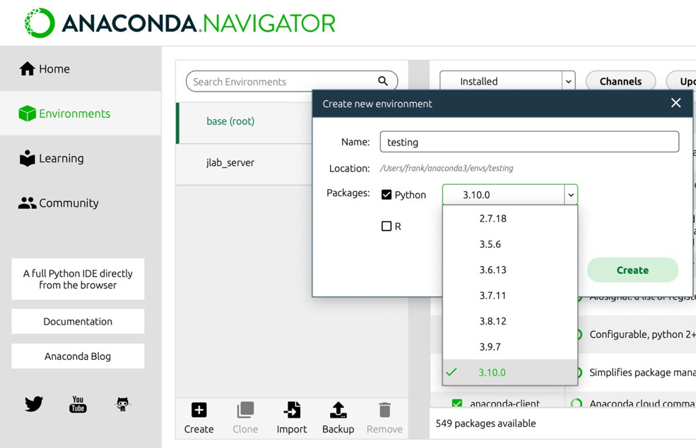The height and width of the screenshot is (448, 696).
Task: Click the location path /Users/frank/anaconda3/envs/testing
Action: pyautogui.click(x=447, y=168)
